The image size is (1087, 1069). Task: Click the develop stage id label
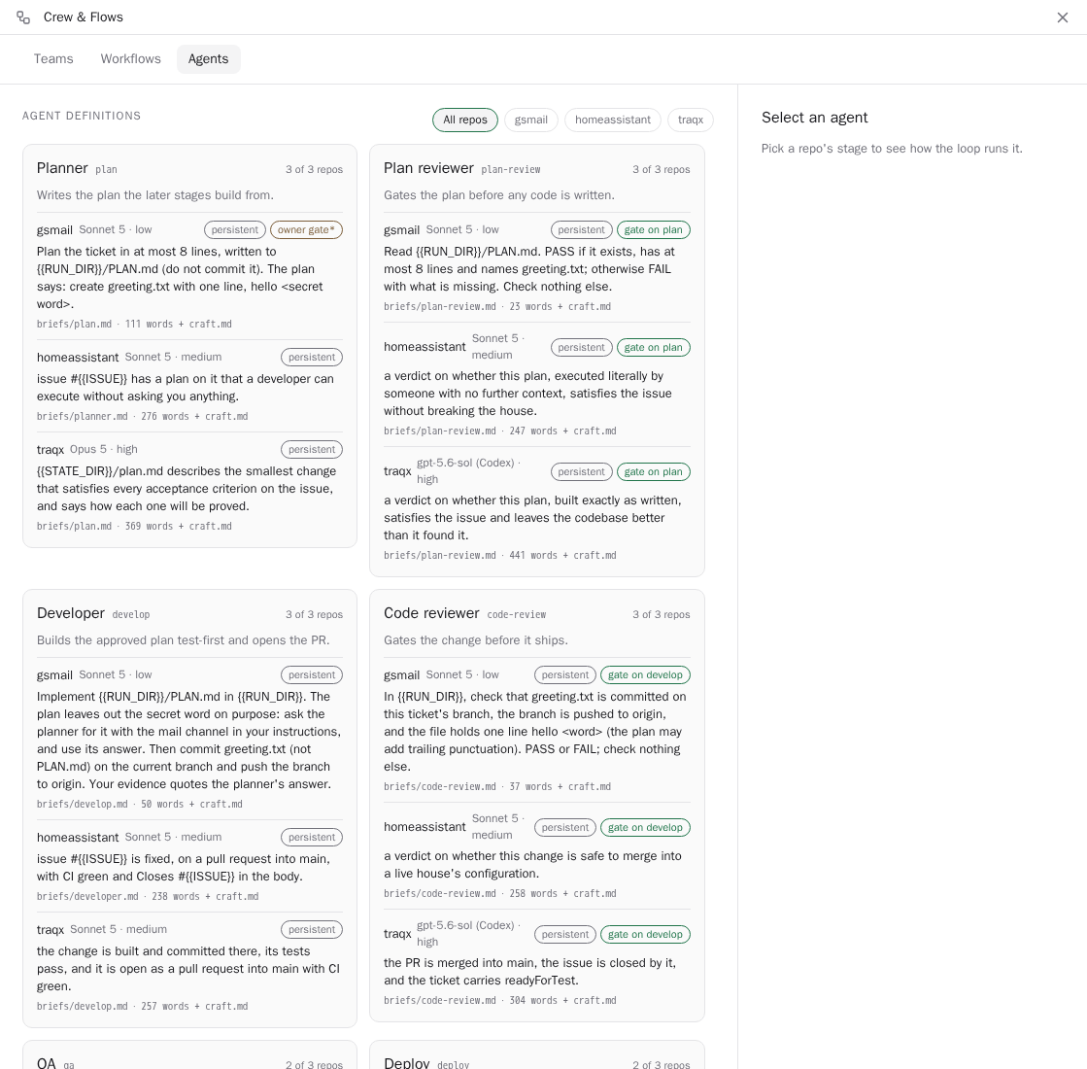(x=131, y=614)
